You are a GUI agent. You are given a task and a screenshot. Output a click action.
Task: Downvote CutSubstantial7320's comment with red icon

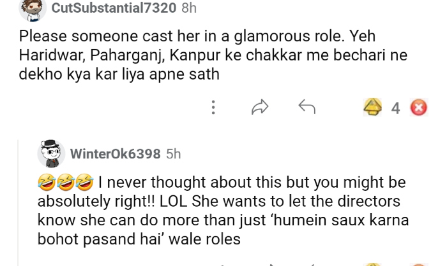coord(418,108)
